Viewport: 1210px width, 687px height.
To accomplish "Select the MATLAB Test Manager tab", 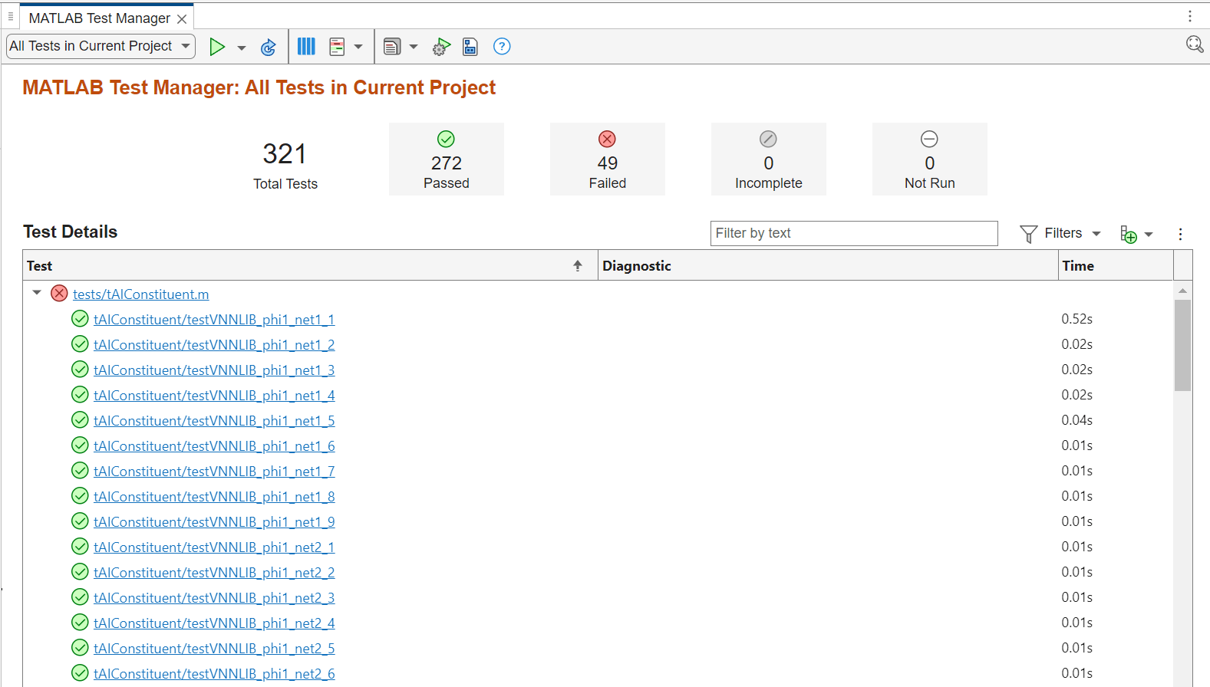I will pyautogui.click(x=99, y=18).
